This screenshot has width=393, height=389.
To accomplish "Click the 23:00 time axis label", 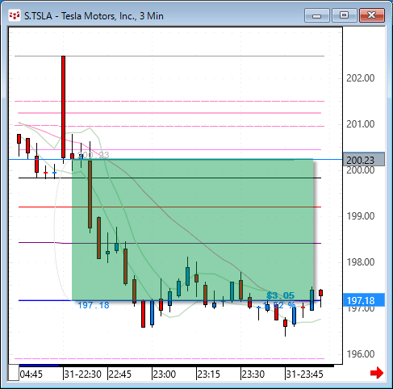I will tap(165, 374).
